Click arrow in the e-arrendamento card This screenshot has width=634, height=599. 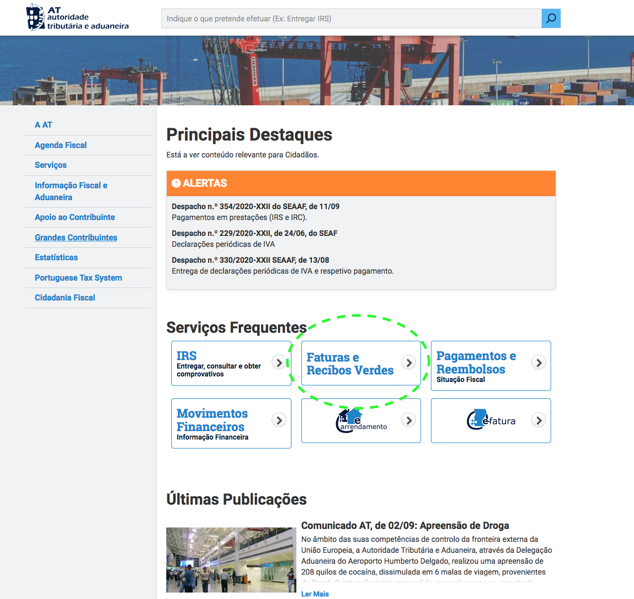coord(409,420)
